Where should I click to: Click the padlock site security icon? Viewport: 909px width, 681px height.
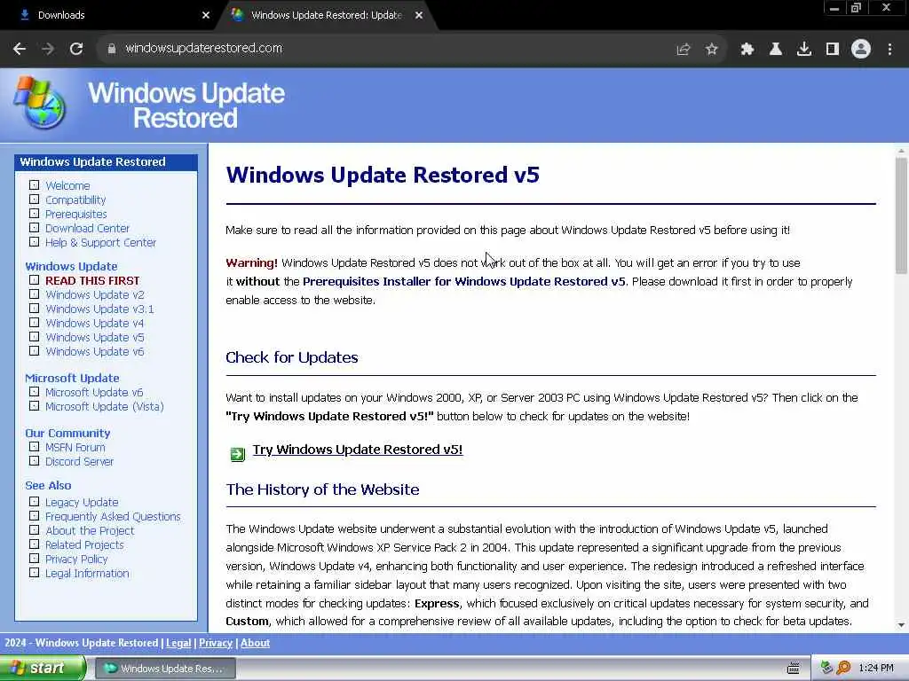112,49
